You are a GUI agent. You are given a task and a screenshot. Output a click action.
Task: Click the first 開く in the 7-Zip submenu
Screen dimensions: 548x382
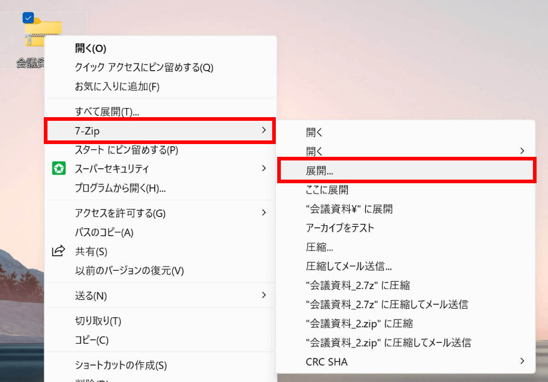(406, 133)
